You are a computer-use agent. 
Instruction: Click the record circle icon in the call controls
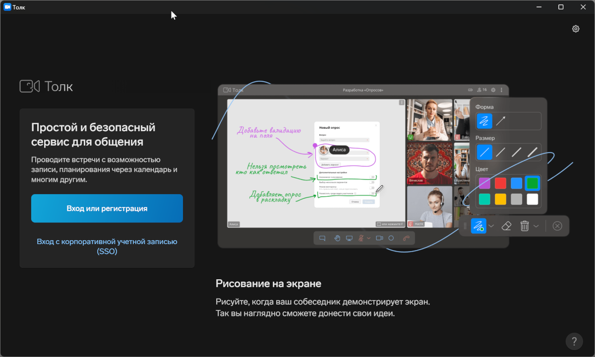coord(391,238)
